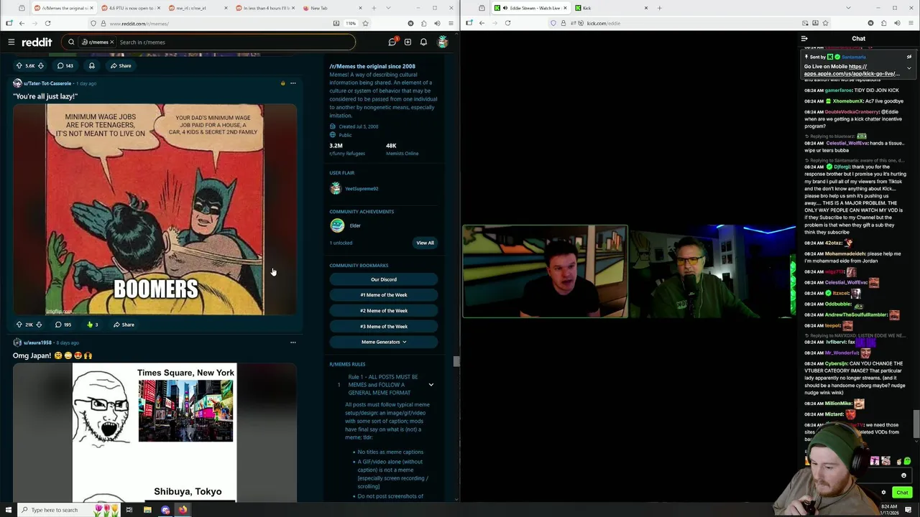The height and width of the screenshot is (517, 920).
Task: Downvote the post with 5.6K votes
Action: tap(40, 65)
